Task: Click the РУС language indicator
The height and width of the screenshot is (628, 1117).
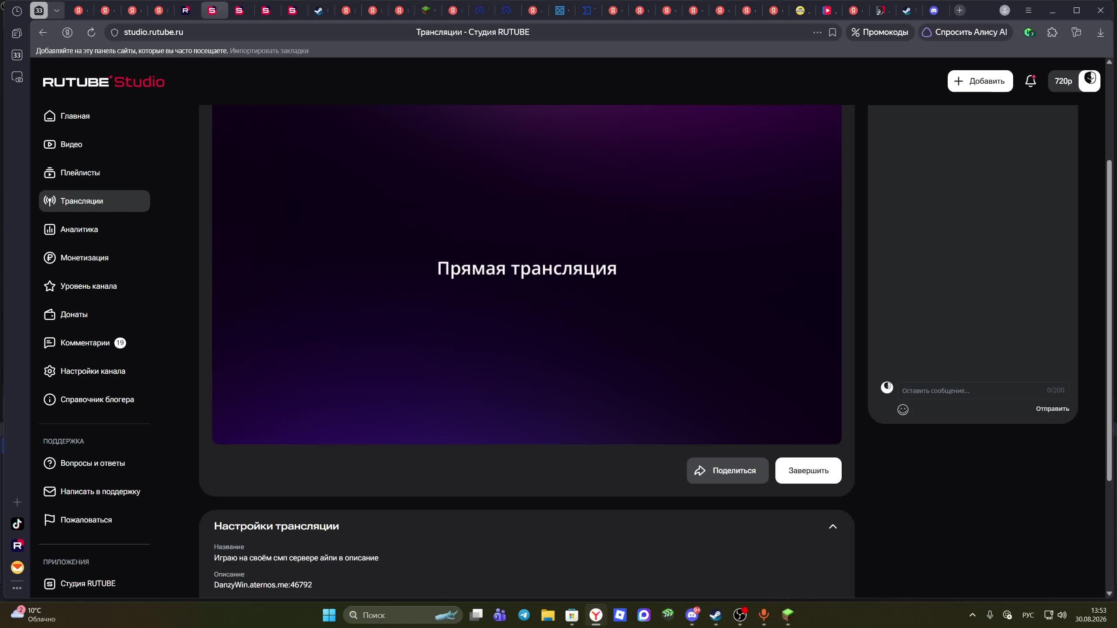Action: [x=1028, y=615]
